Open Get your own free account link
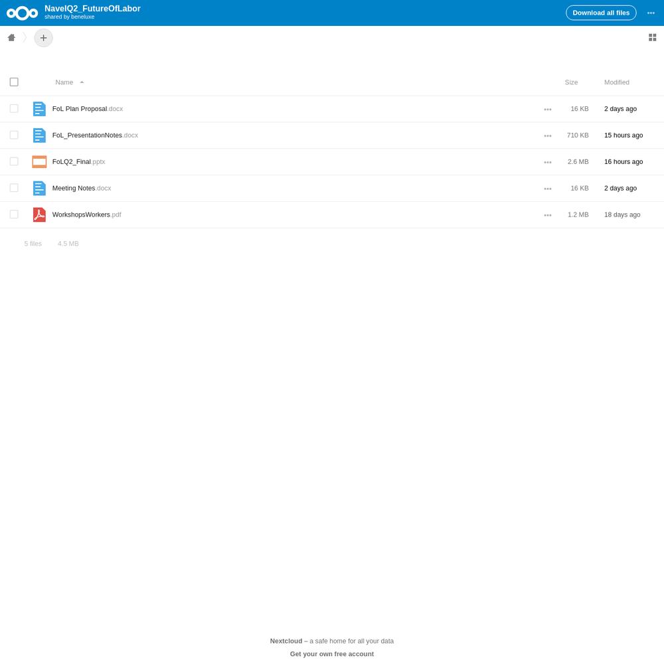664x664 pixels. [331, 654]
